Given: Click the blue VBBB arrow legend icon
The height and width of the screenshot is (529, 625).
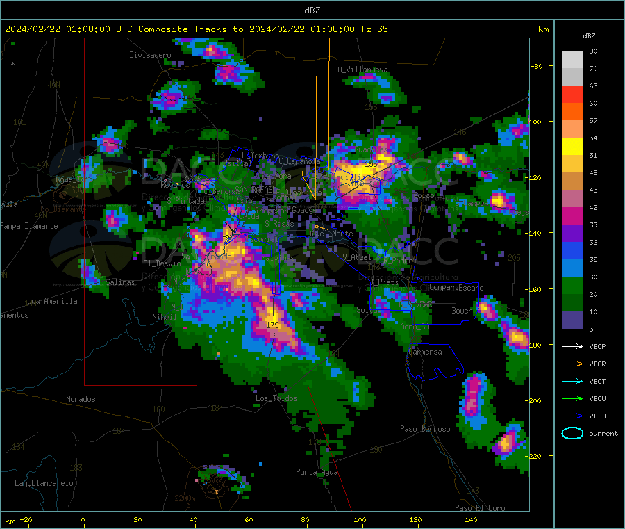Looking at the screenshot, I should pos(572,416).
